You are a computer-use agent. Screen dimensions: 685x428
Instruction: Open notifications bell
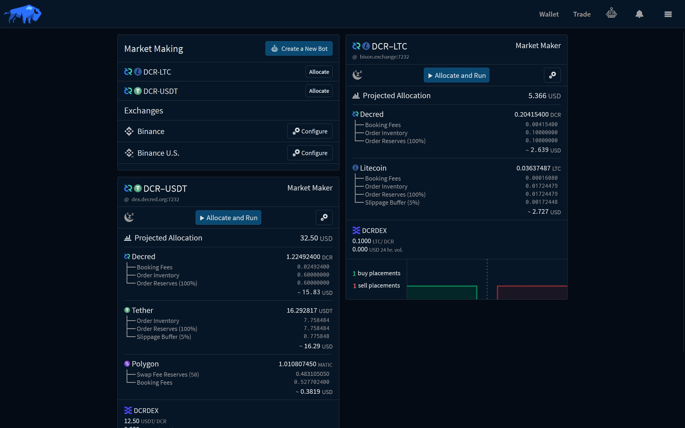(639, 14)
